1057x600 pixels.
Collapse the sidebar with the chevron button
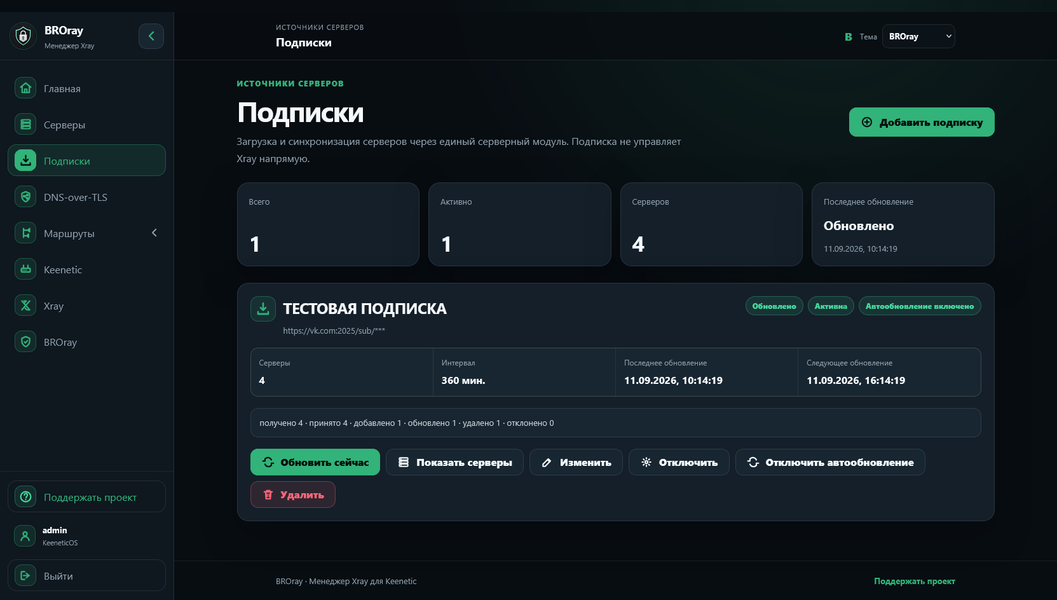point(151,36)
